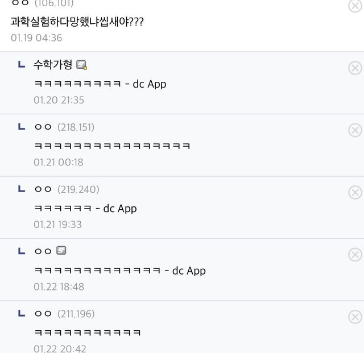Select the reply arrow beside ㅇㅇ (219.240)
Viewport: 364px width, 353px height.
22,189
